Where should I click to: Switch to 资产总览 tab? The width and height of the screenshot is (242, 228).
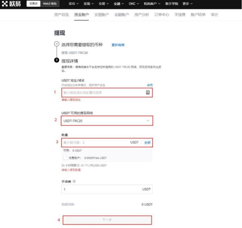click(61, 15)
